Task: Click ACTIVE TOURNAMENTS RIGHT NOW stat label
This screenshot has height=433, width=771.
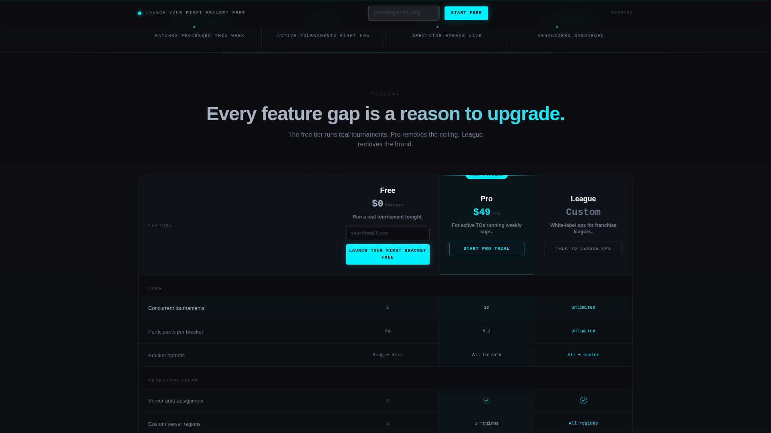Action: [323, 36]
